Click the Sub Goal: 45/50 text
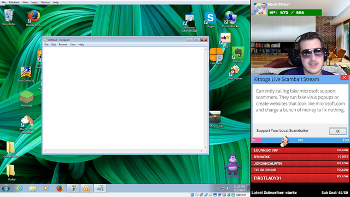350x197 pixels. click(335, 193)
